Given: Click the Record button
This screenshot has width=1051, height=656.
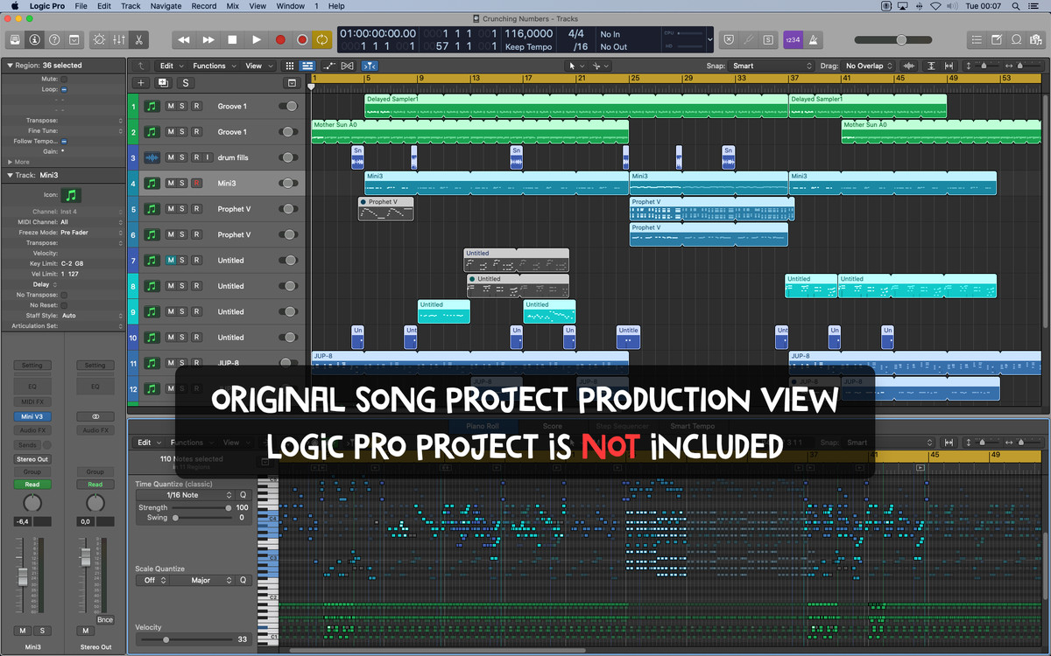Looking at the screenshot, I should coord(280,39).
